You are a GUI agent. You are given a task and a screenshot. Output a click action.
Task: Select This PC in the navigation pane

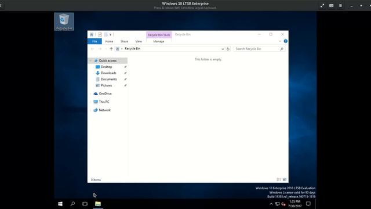click(104, 102)
